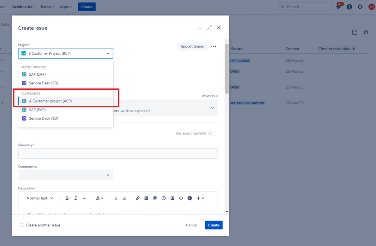Click the top bar Search field
The image size is (376, 246).
[305, 7]
